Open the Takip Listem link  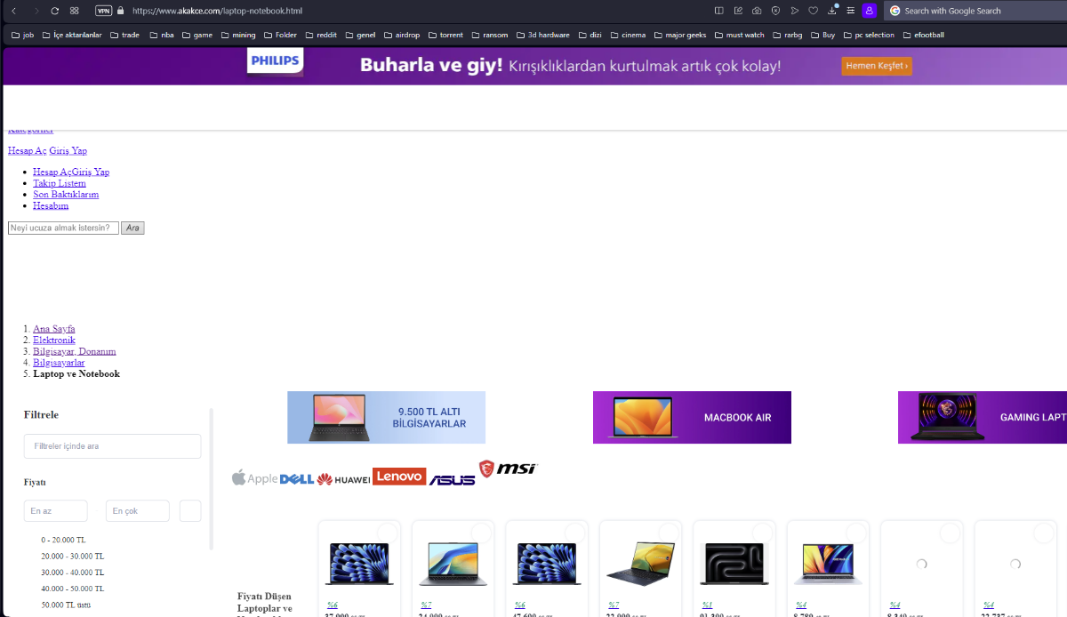point(60,183)
